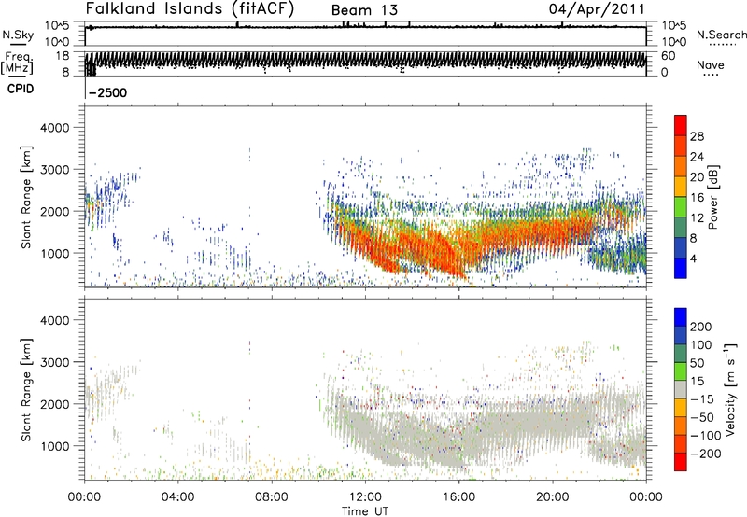Pick the red top segment of the power colorbar
747x517 pixels.
tap(681, 126)
